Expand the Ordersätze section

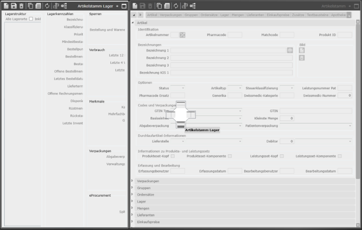pos(132,194)
